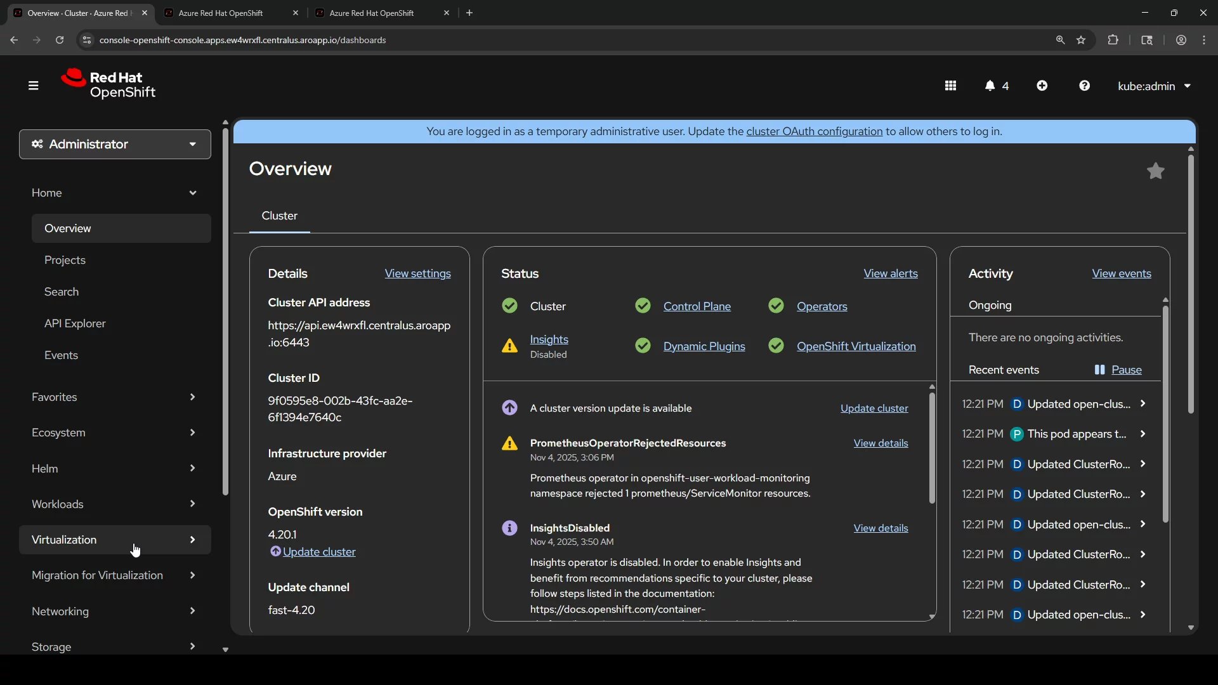Click the quick create plus icon
1218x685 pixels.
1042,86
